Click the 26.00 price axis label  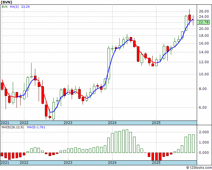tap(204, 11)
